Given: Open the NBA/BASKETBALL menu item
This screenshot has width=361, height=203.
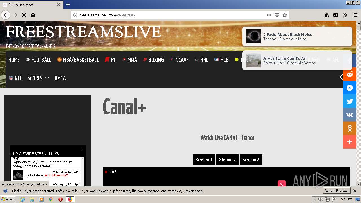Looking at the screenshot, I should click(x=78, y=60).
